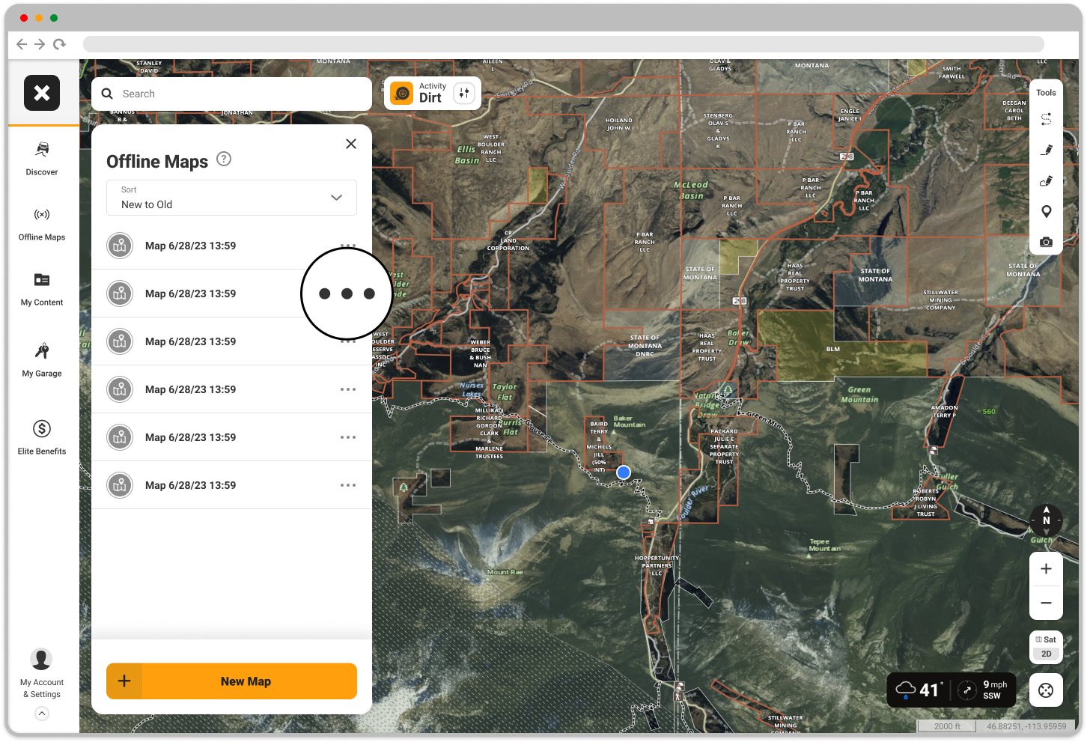Open My Content folder in the sidebar
The height and width of the screenshot is (742, 1087).
pos(42,289)
